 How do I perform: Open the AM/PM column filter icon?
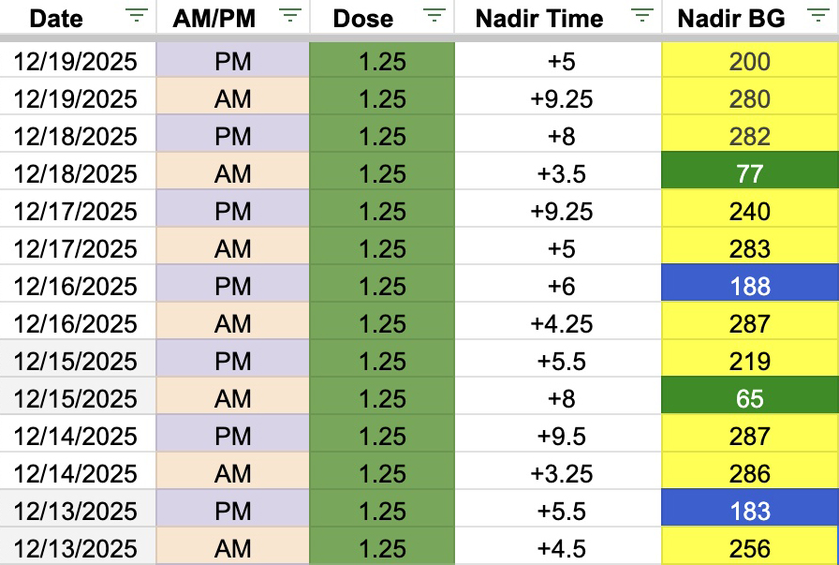click(289, 16)
